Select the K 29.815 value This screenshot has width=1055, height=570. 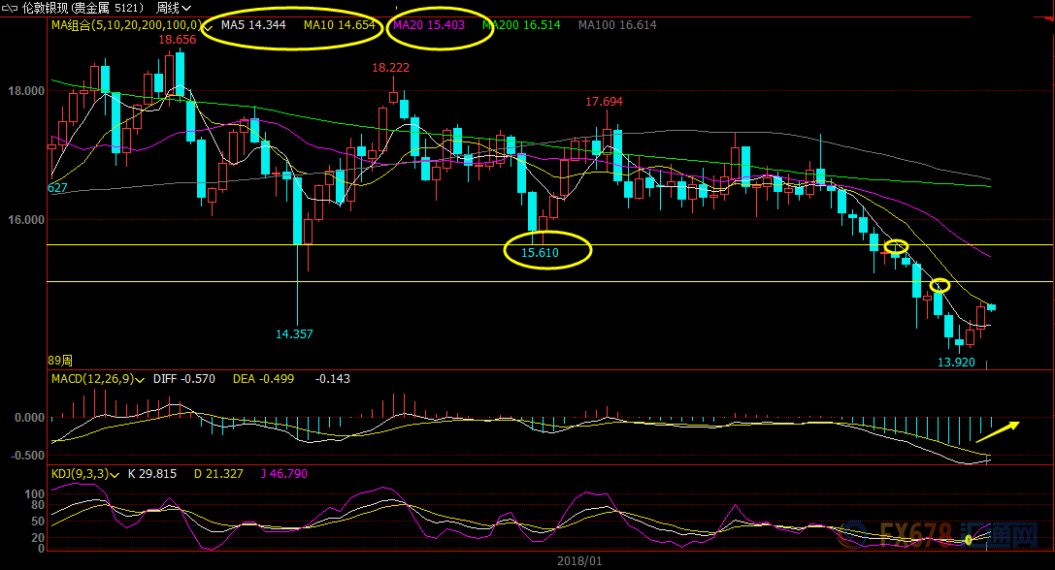(x=152, y=474)
